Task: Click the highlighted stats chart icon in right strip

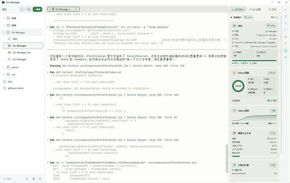Action: pyautogui.click(x=285, y=50)
